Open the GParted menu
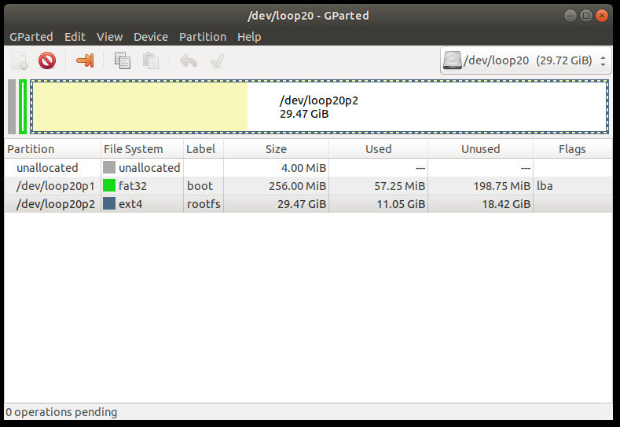620x427 pixels. click(x=31, y=37)
